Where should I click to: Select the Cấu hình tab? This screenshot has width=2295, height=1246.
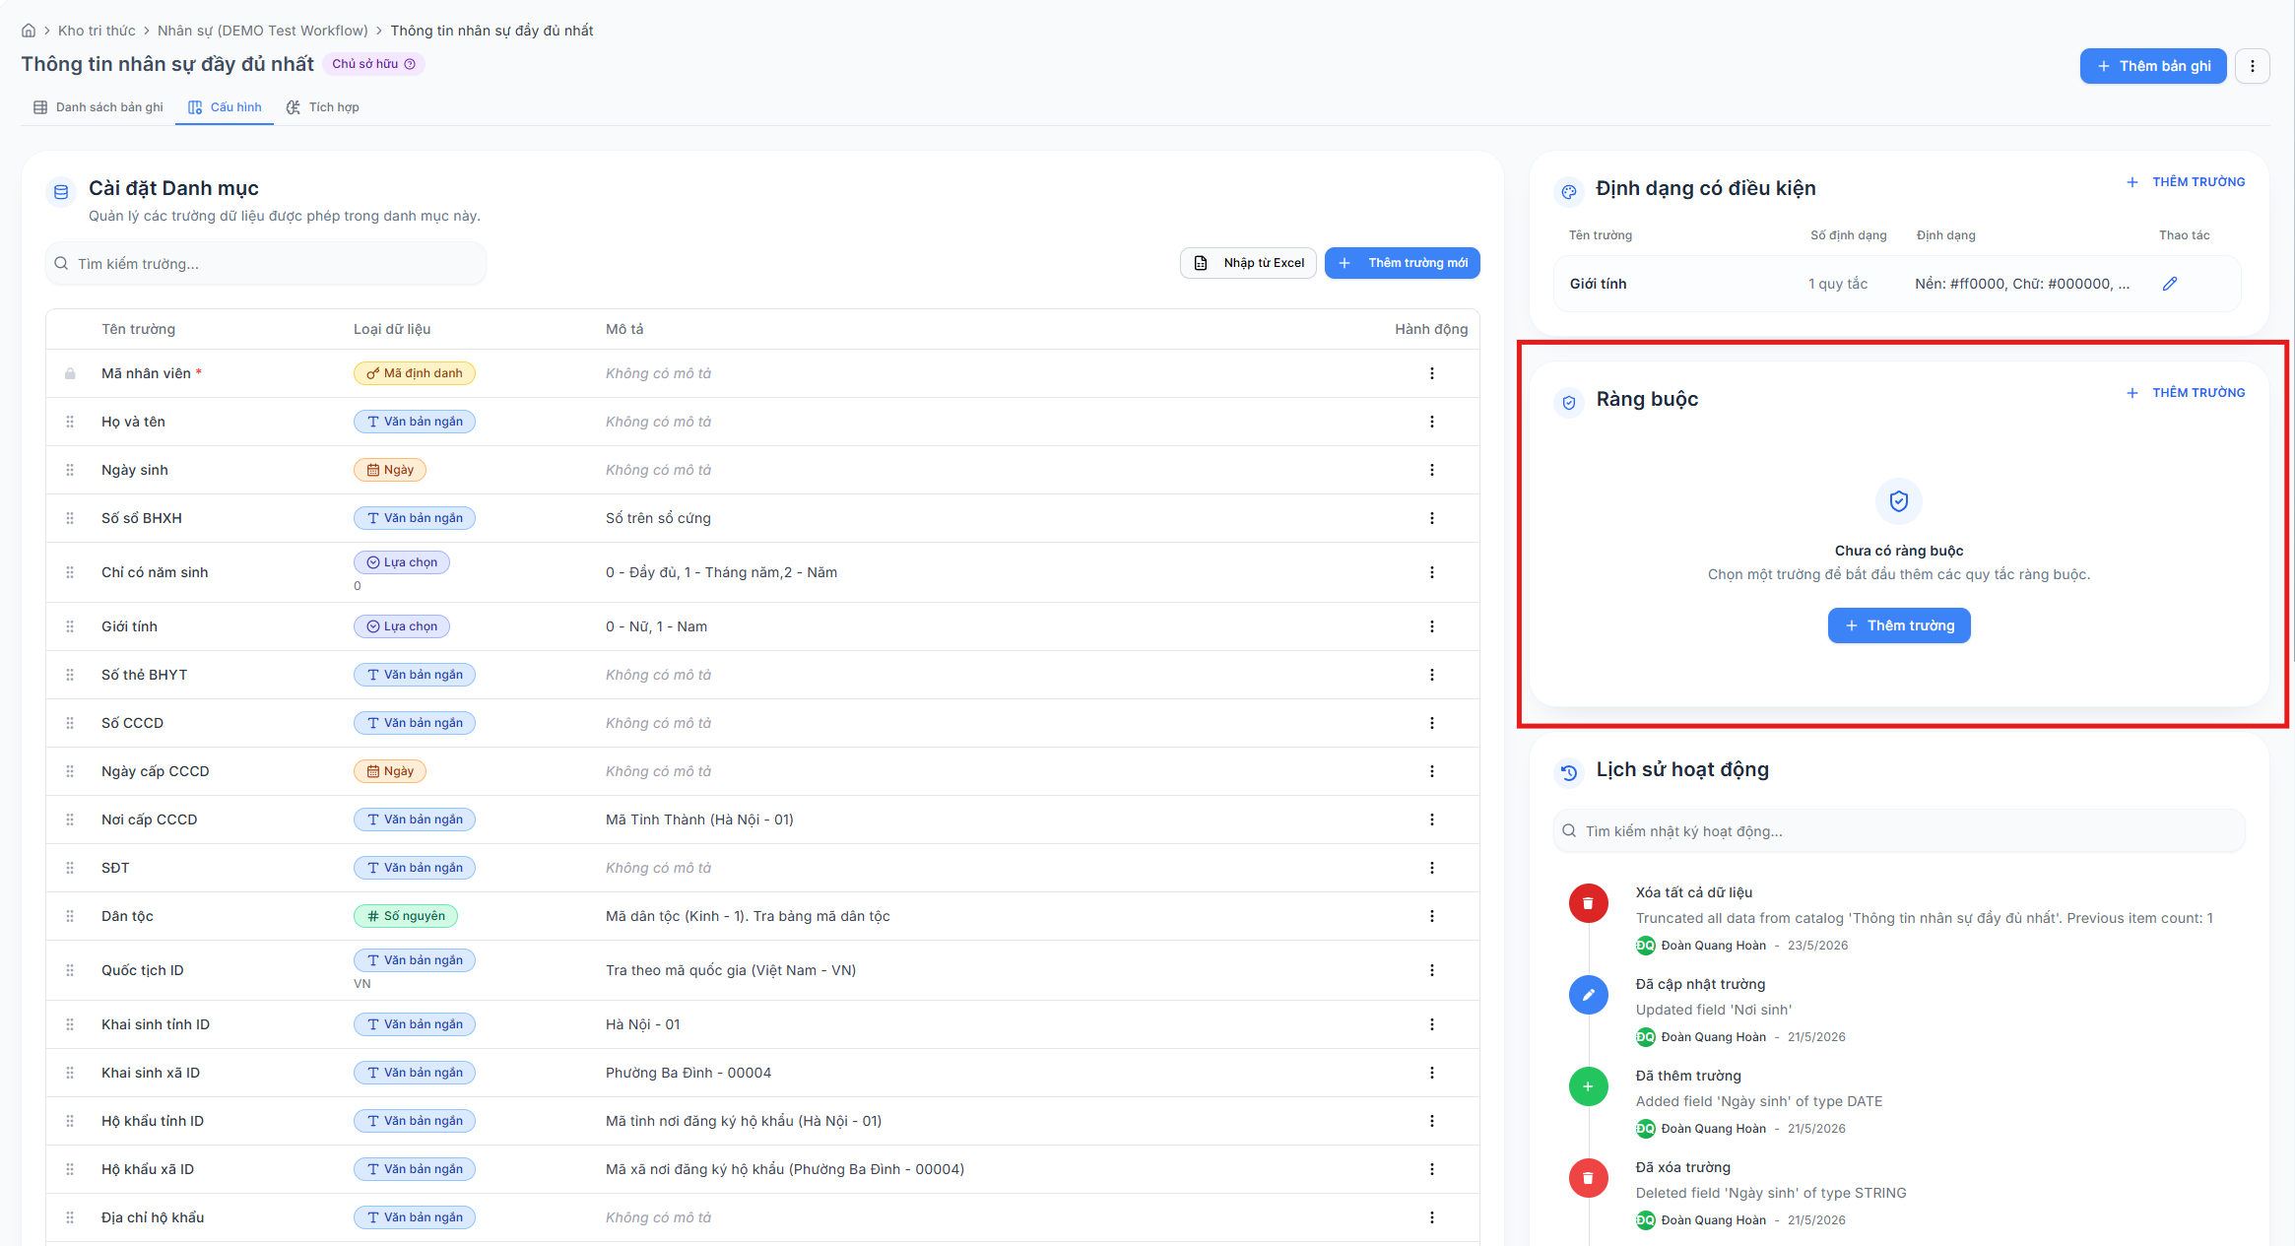pyautogui.click(x=225, y=107)
